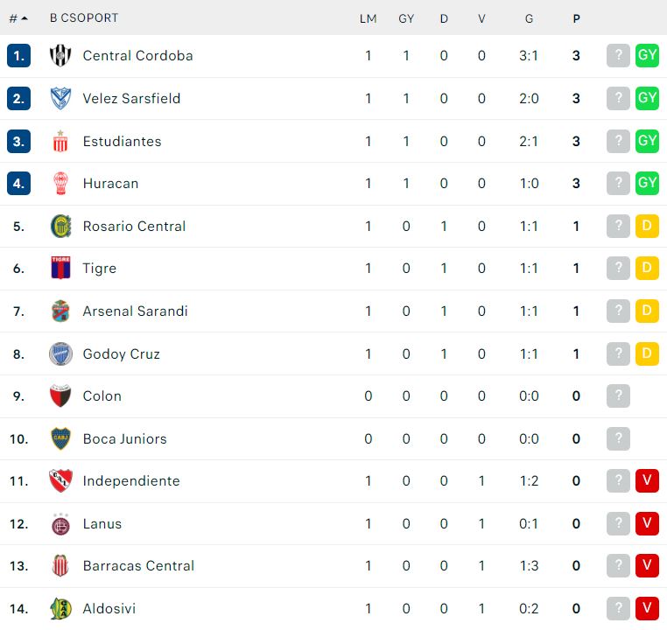The height and width of the screenshot is (630, 667).
Task: Click the Central Cordoba team crest
Action: point(60,56)
